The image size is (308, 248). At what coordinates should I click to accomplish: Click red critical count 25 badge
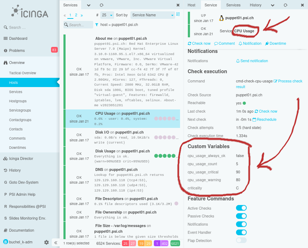coord(125,243)
